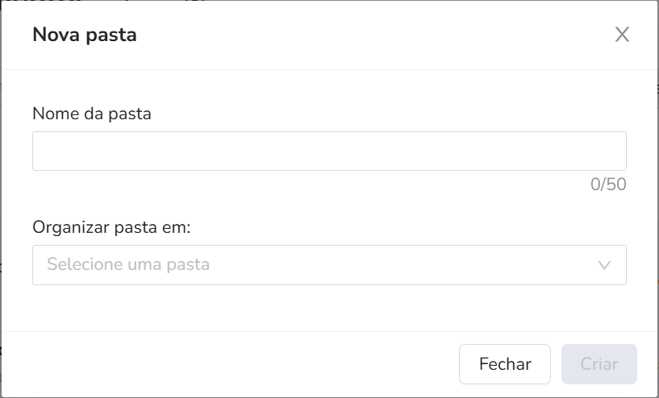
Task: Click the 0/50 character counter
Action: coord(608,184)
